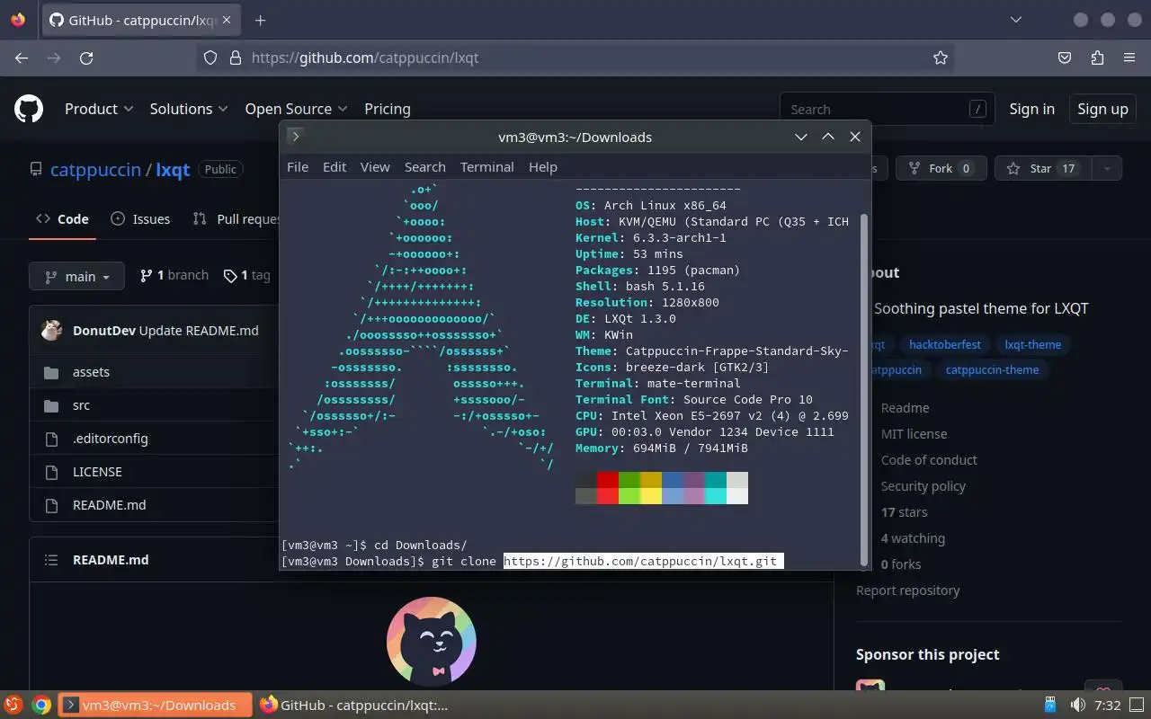Bookmark this page with the address bar star
1151x719 pixels.
(941, 58)
